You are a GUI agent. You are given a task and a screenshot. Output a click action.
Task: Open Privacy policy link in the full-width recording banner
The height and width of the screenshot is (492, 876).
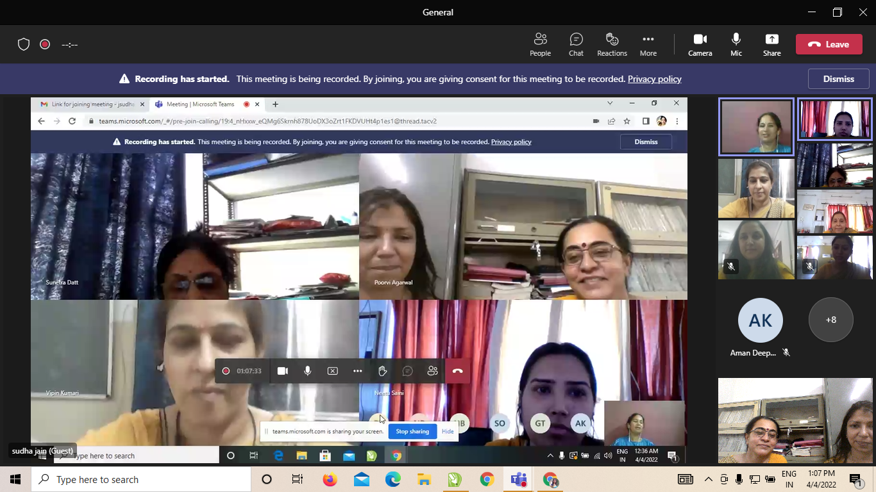[654, 79]
